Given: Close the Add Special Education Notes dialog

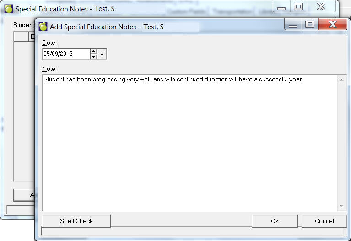Looking at the screenshot, I should coord(333,24).
